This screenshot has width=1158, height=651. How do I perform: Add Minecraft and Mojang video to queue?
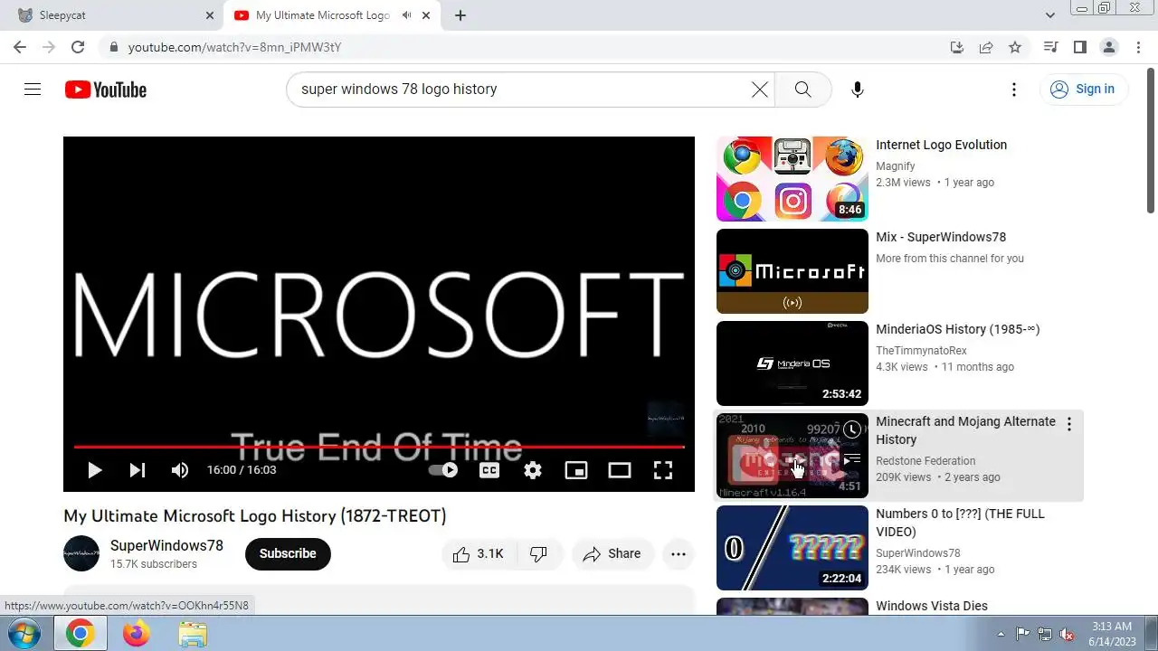pos(851,459)
